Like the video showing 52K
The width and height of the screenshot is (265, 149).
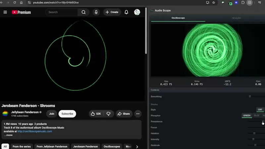pyautogui.click(x=96, y=114)
